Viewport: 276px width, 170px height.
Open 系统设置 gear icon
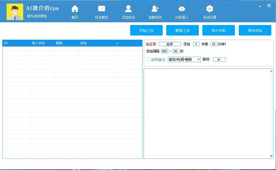(210, 9)
